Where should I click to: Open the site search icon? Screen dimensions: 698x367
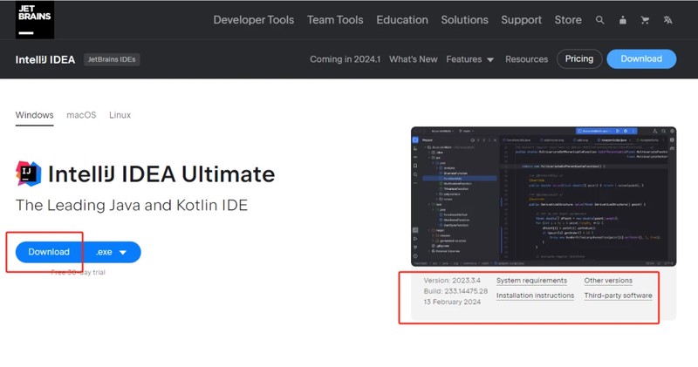pyautogui.click(x=600, y=20)
